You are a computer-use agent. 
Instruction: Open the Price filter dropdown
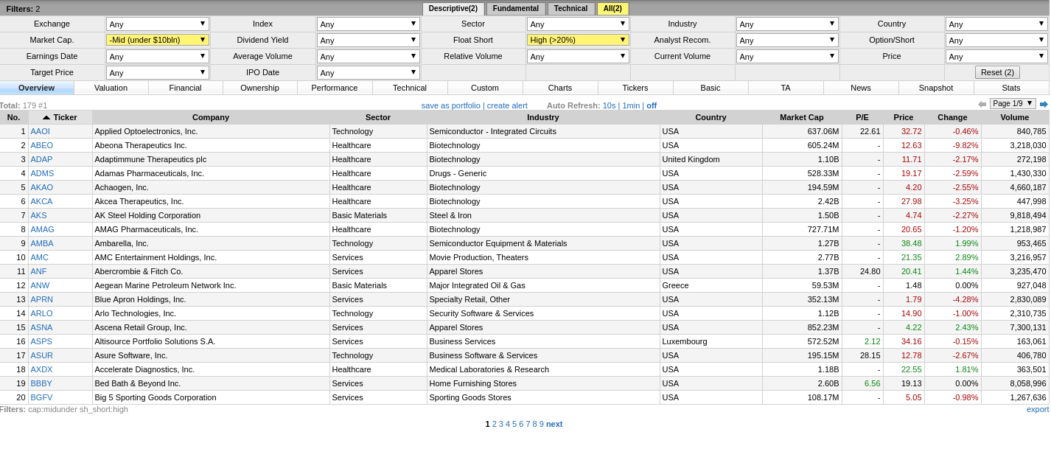click(x=996, y=56)
